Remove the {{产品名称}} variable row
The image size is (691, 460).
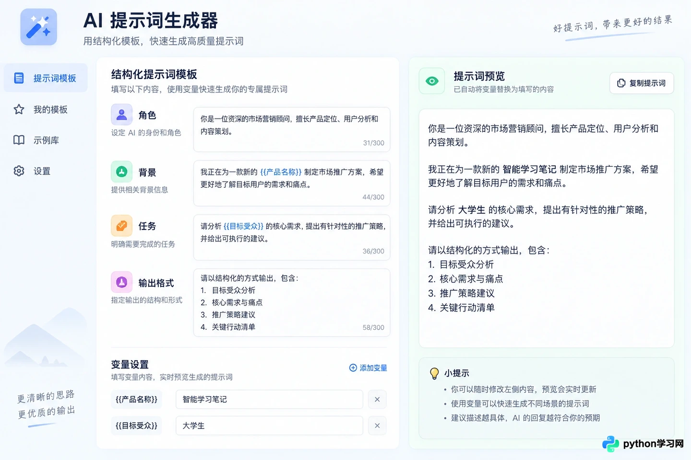pyautogui.click(x=377, y=400)
